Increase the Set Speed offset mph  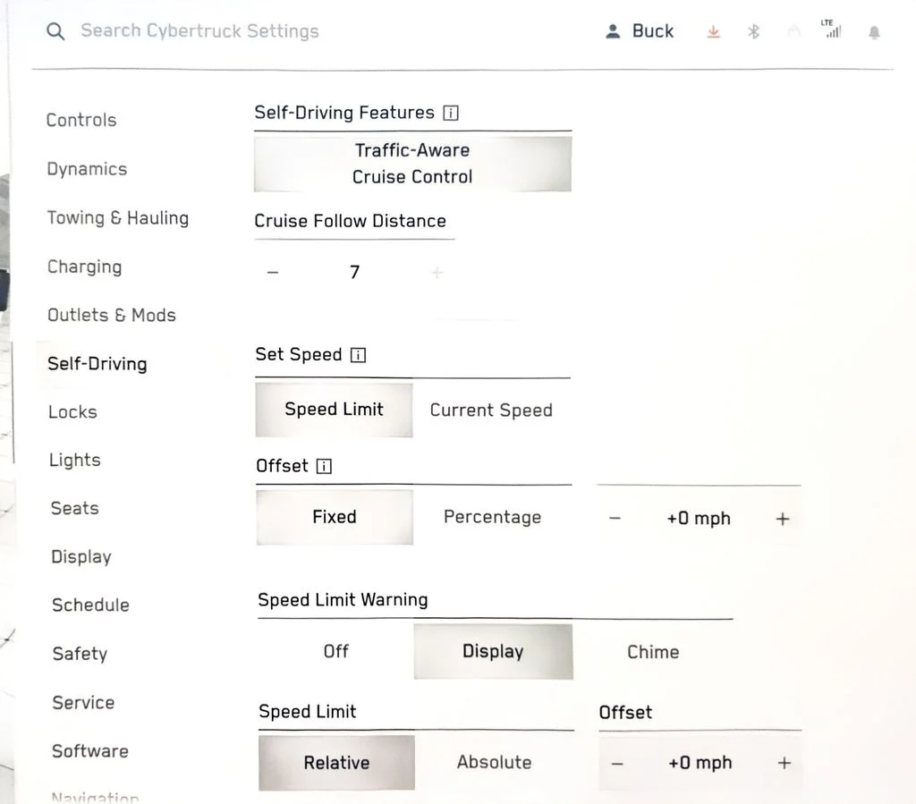coord(783,518)
